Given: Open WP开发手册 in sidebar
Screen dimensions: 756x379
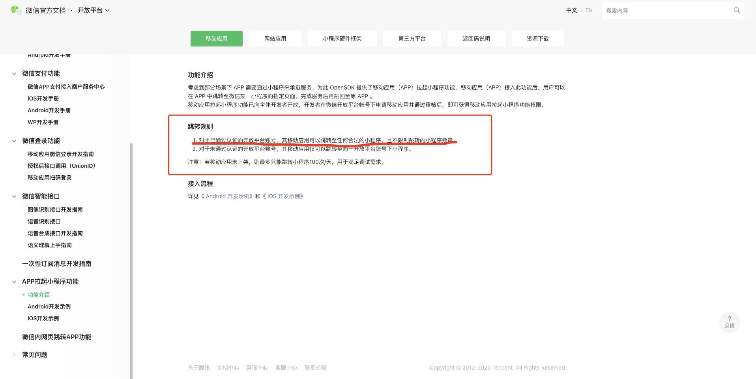Looking at the screenshot, I should click(x=43, y=122).
